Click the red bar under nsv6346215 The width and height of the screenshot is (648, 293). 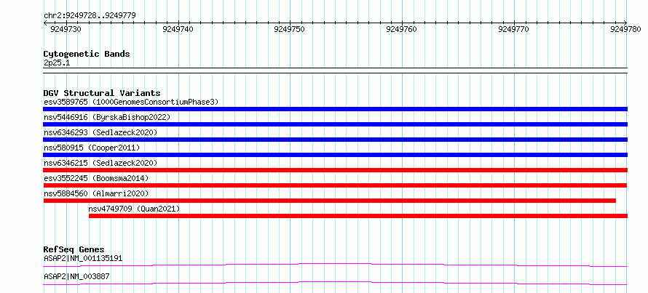(x=335, y=170)
